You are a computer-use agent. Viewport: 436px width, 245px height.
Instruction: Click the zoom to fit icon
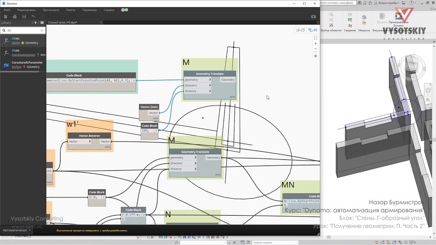pyautogui.click(x=315, y=38)
